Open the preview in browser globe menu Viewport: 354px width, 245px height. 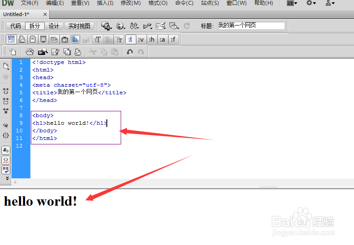(x=121, y=26)
